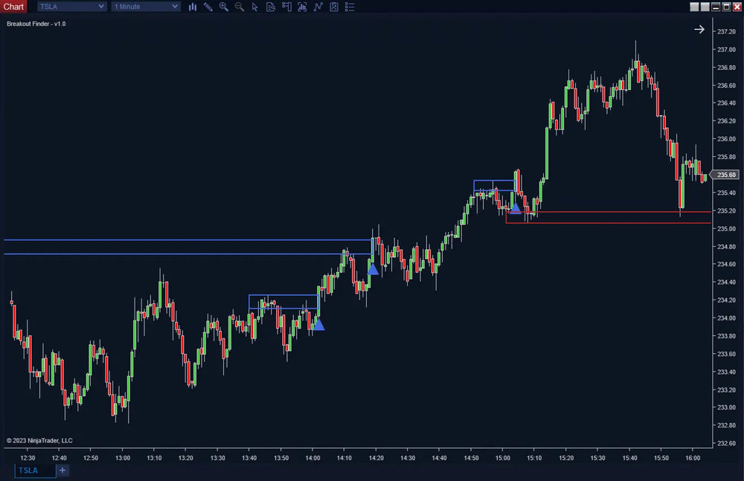Select the pointer cursor tool
Screen dimensions: 744x481
point(255,7)
